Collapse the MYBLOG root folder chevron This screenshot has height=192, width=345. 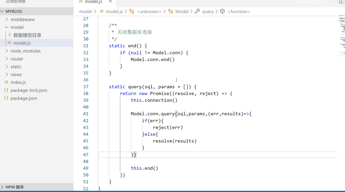(x=2, y=11)
